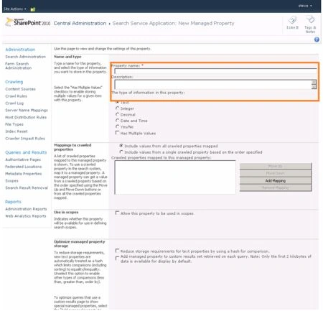Open Authoritative Pages link

tap(23, 159)
